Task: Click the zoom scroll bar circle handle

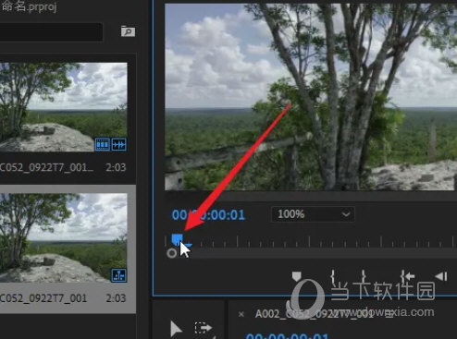Action: click(171, 253)
